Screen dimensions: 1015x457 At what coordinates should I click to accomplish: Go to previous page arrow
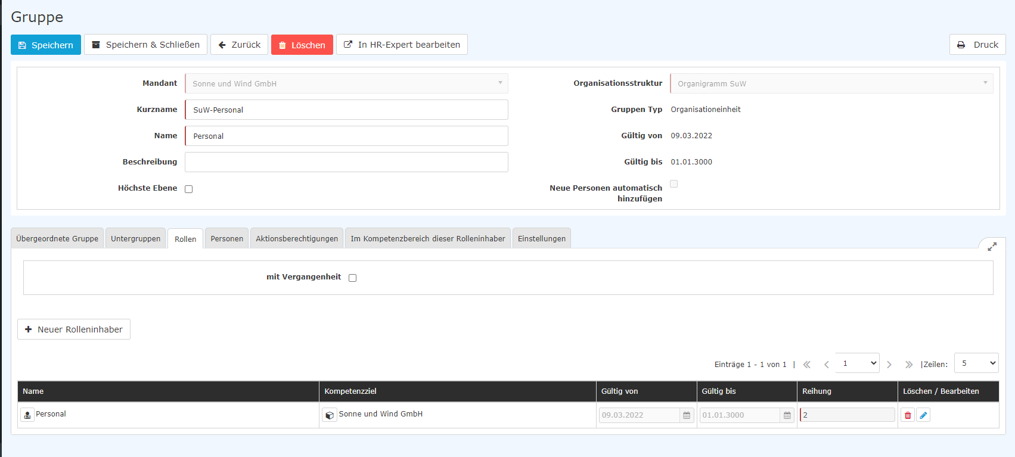pyautogui.click(x=827, y=365)
